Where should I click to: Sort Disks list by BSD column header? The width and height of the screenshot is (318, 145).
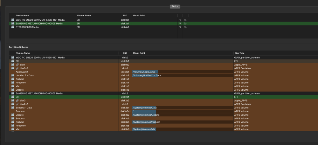pos(125,15)
